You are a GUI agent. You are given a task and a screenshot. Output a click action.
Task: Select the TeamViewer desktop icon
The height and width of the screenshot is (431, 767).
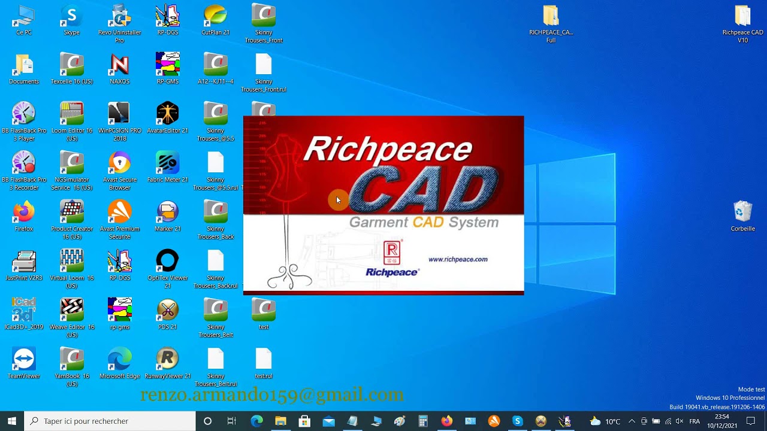click(24, 363)
